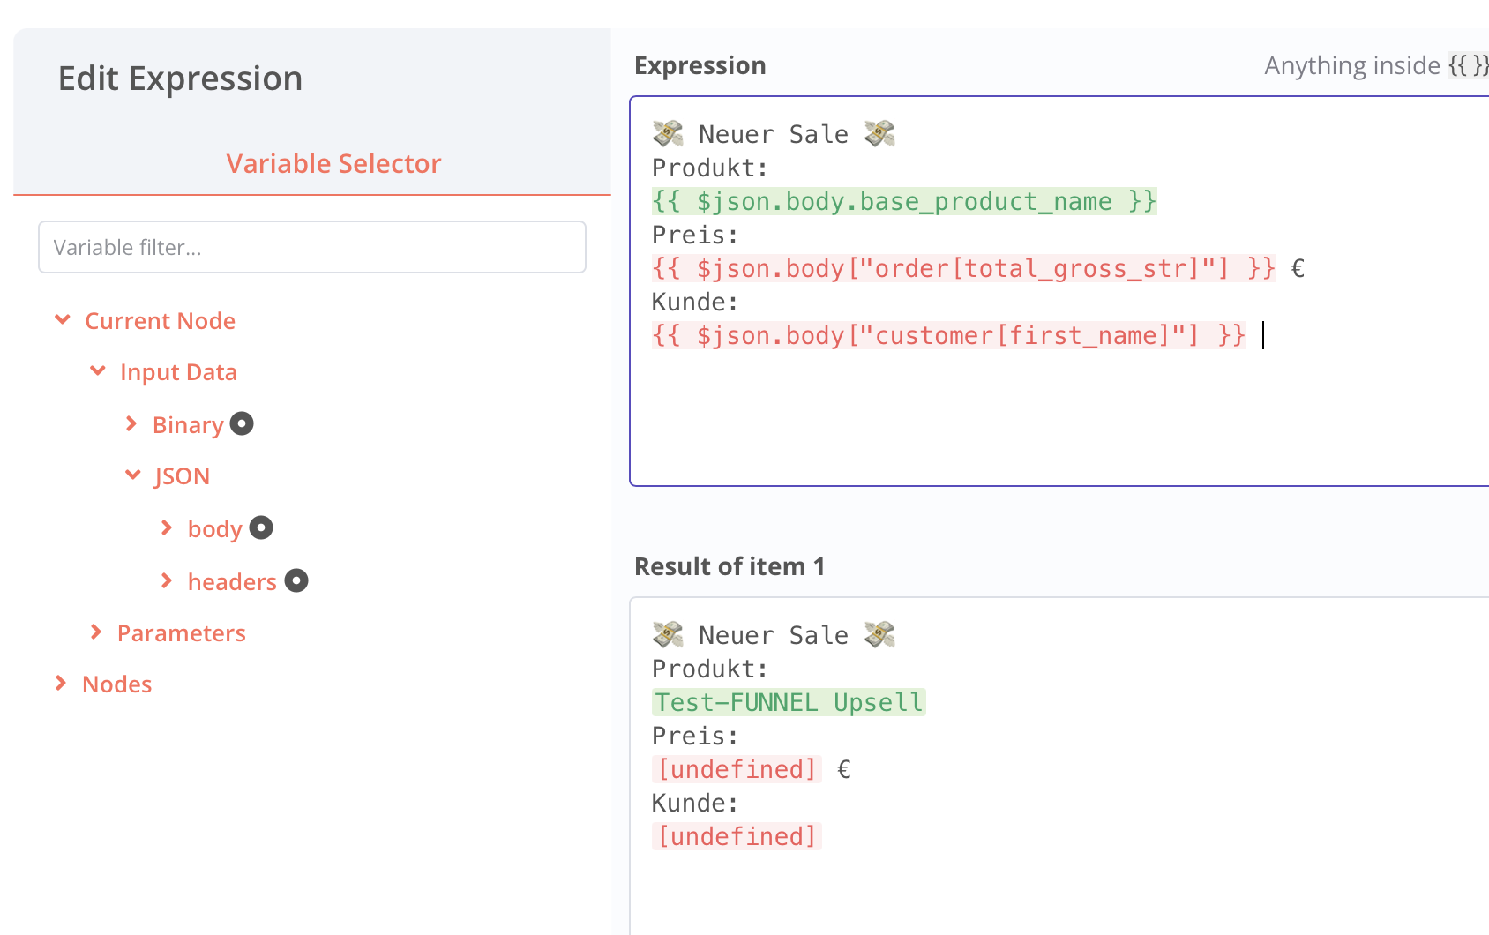Collapse the JSON chevron

[133, 475]
